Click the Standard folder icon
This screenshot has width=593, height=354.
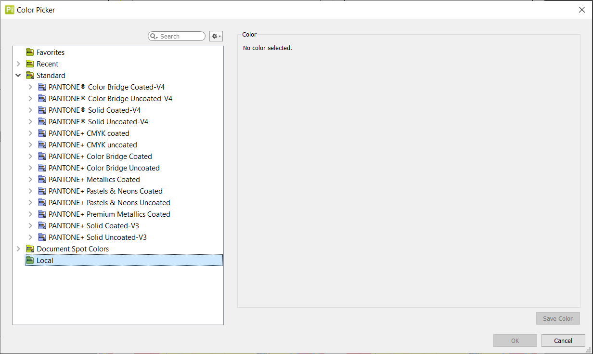coord(30,76)
